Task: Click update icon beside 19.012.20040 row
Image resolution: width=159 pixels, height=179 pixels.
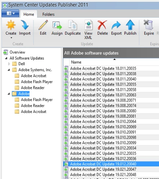Action: click(66, 164)
